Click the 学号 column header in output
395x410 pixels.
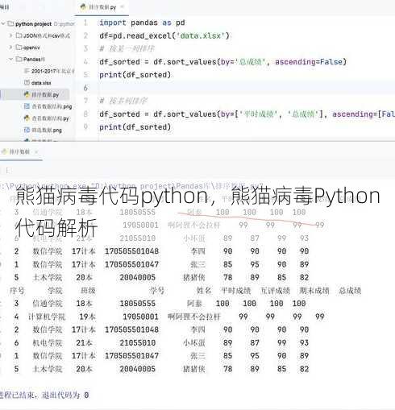tap(157, 291)
